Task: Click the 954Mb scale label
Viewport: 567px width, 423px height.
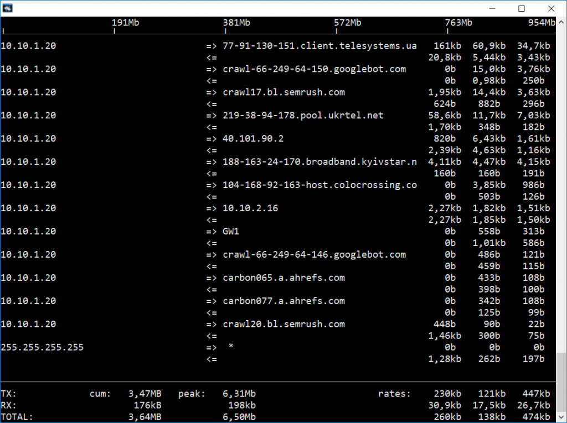Action: coord(542,23)
